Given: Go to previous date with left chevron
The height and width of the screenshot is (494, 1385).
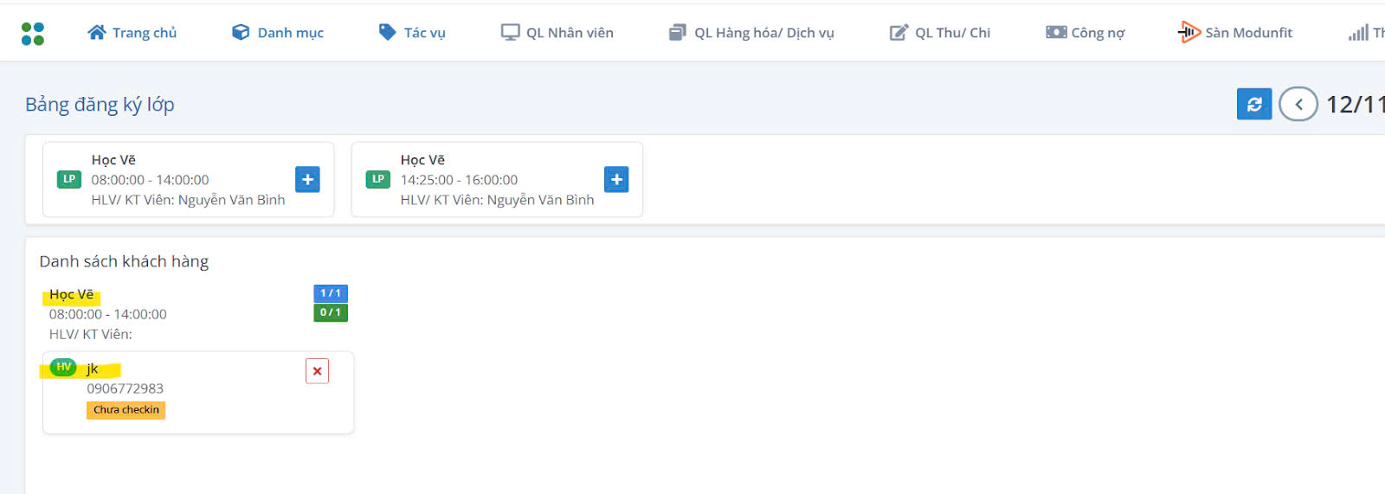Looking at the screenshot, I should click(x=1298, y=105).
